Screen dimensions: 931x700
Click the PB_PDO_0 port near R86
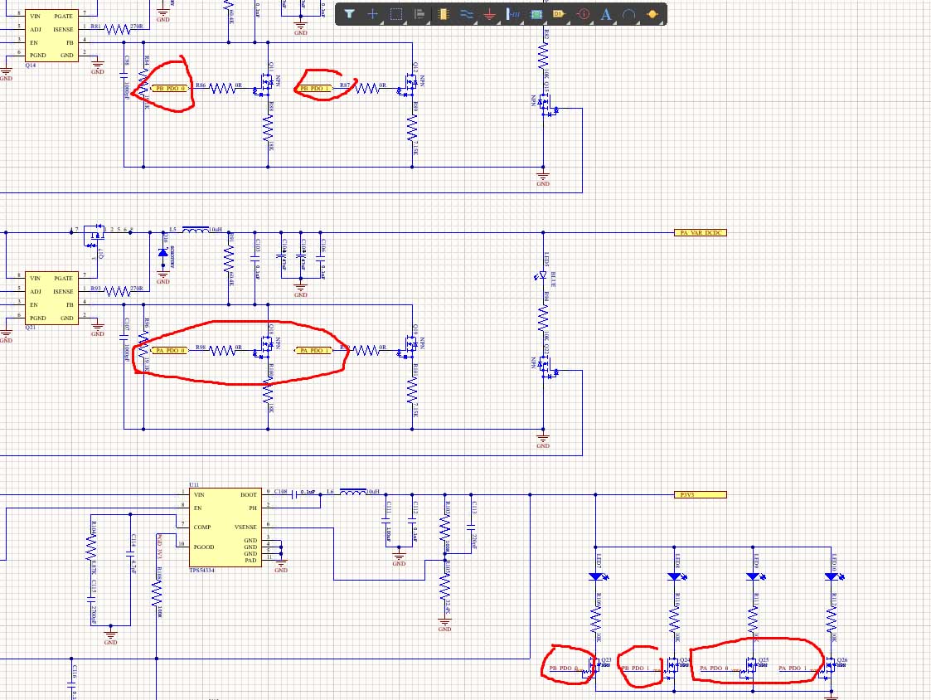pos(171,87)
